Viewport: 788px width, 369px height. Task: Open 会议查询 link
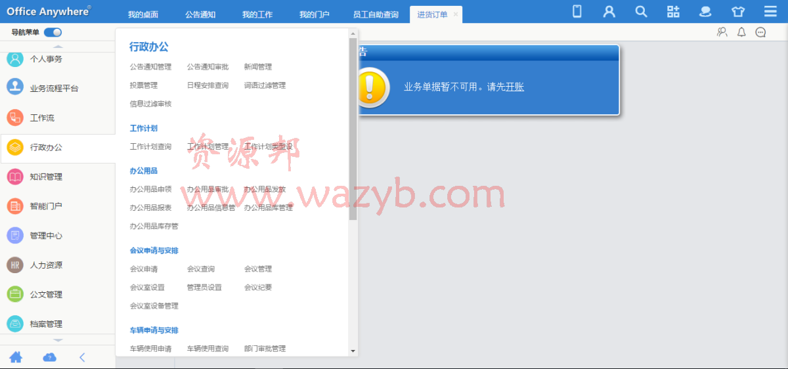pos(201,269)
